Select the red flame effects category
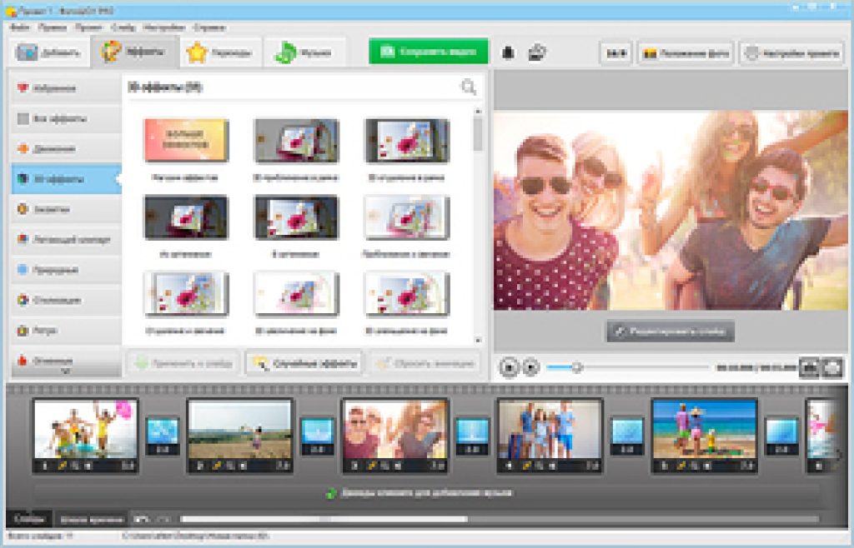 pos(66,360)
